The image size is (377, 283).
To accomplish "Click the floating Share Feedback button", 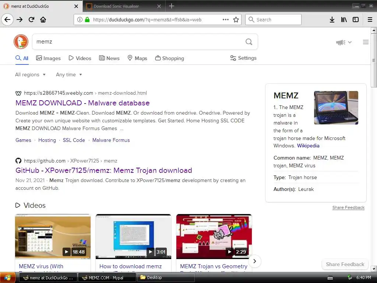I will click(345, 264).
